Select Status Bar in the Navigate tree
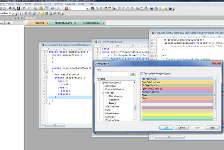Screen dimensions: 224x150 [110, 117]
